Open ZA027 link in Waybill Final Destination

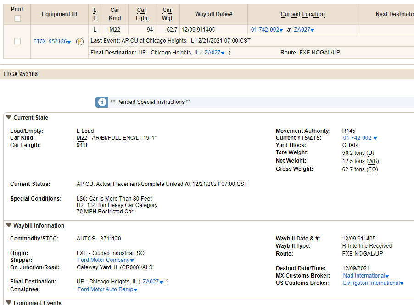coord(153,282)
